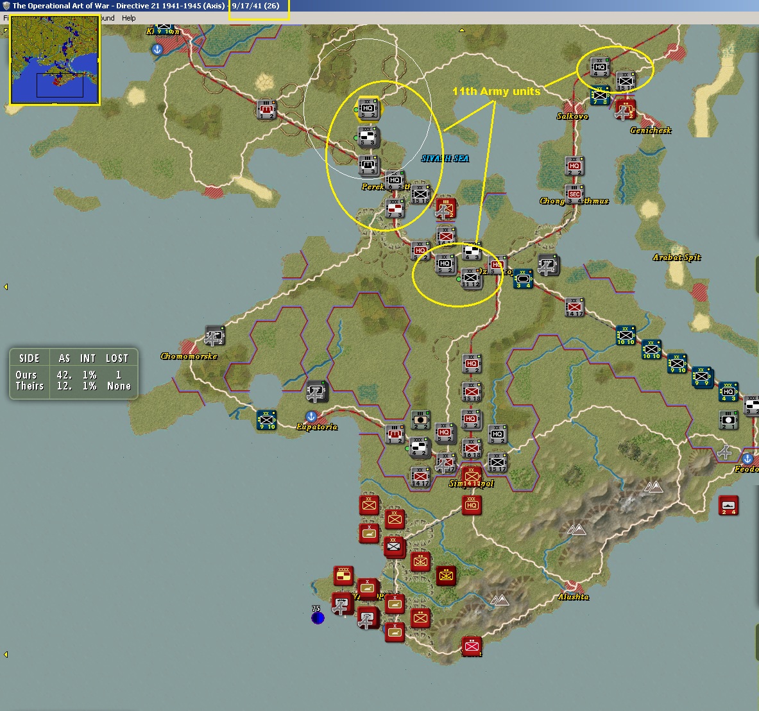Click the Chornomorske city label

(x=189, y=356)
